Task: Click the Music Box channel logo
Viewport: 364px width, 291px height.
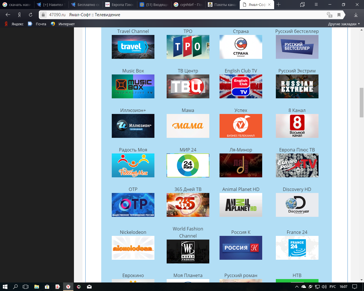Action: 133,86
